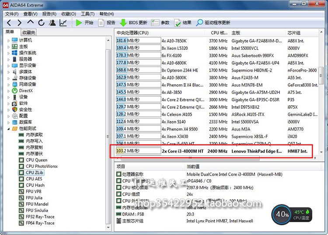The width and height of the screenshot is (328, 235).
Task: Switch to the 收藏夹 tab
Action: [28, 33]
